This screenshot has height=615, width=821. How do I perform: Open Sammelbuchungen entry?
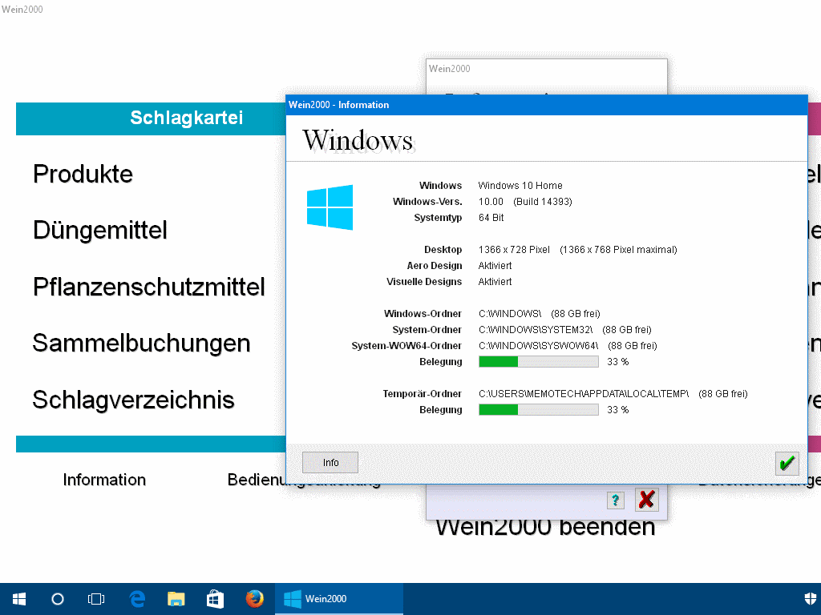[x=141, y=343]
